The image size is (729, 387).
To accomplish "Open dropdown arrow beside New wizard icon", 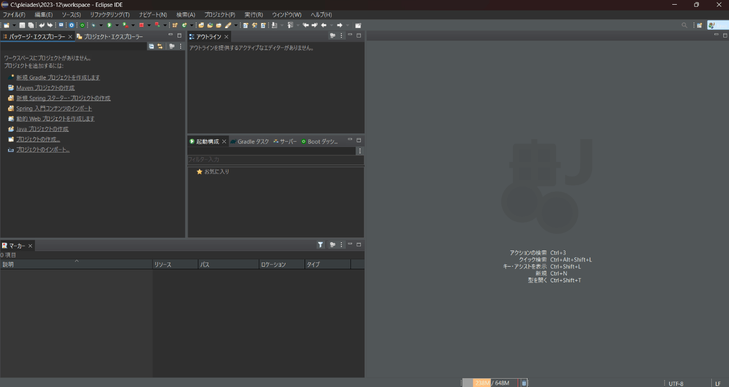I will tap(14, 25).
